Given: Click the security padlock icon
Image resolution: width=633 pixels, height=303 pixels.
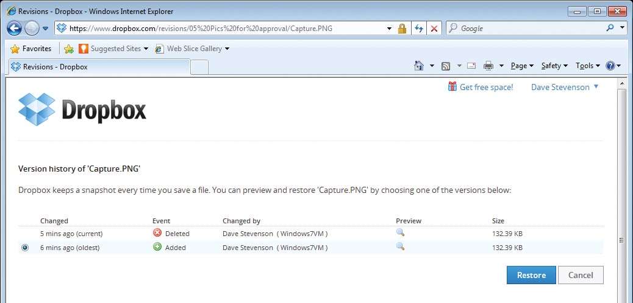Looking at the screenshot, I should click(x=402, y=29).
